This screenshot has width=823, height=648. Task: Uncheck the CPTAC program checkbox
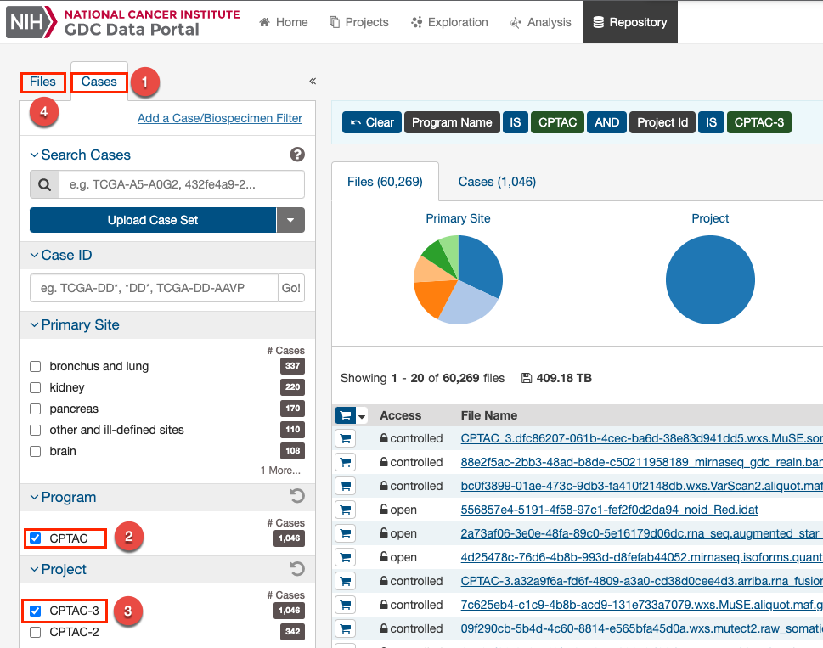coord(35,538)
